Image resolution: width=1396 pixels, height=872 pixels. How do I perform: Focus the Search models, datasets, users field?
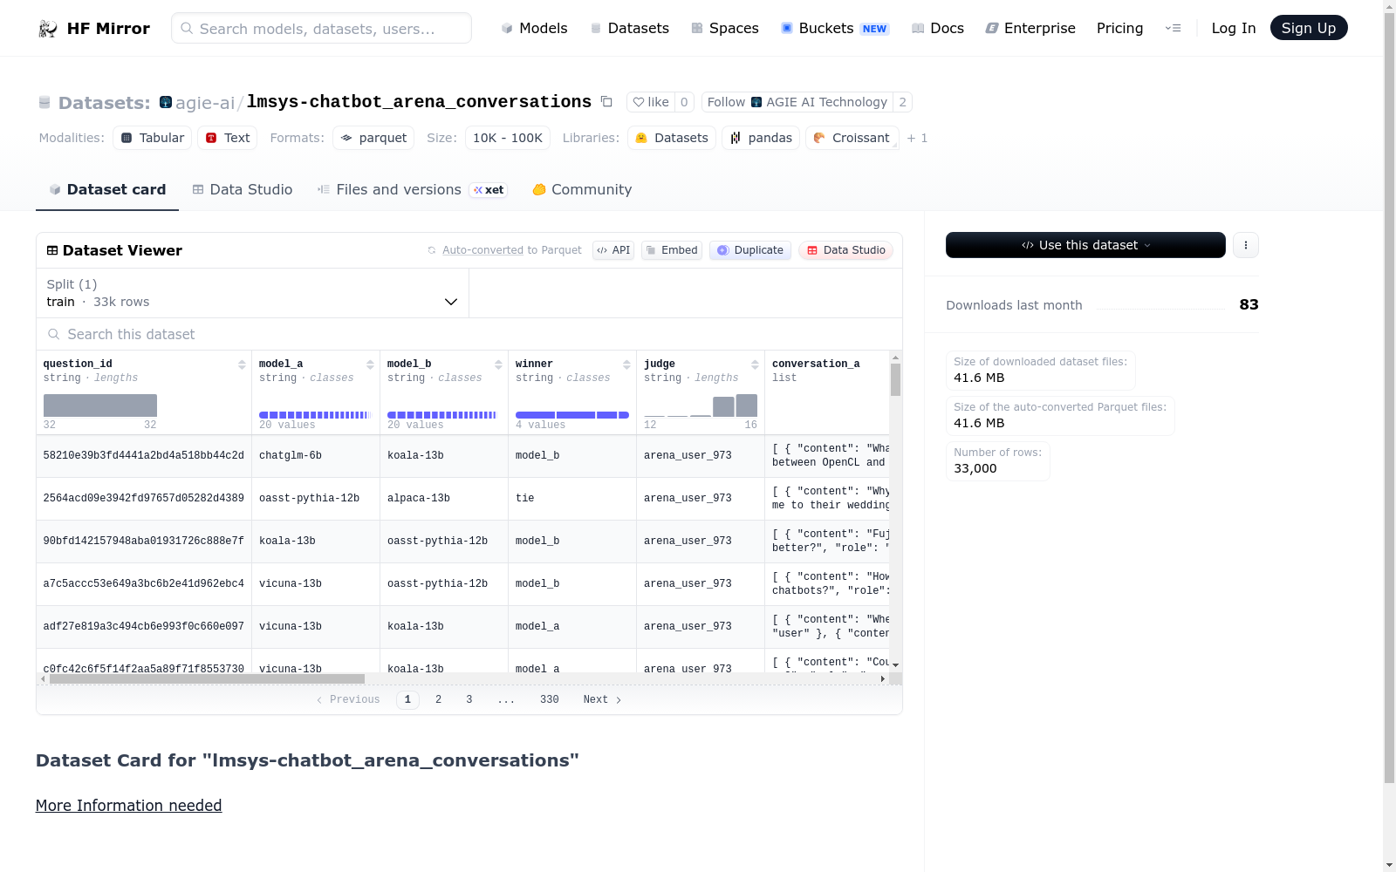click(x=321, y=28)
